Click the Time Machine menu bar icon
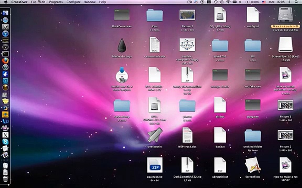 point(216,2)
